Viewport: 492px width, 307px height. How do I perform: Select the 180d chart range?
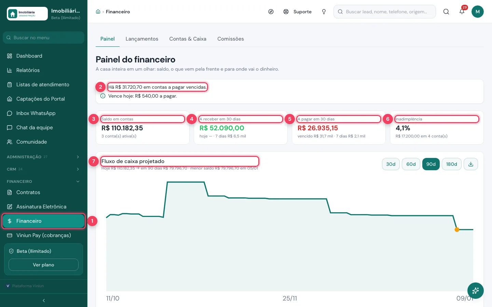coord(452,164)
